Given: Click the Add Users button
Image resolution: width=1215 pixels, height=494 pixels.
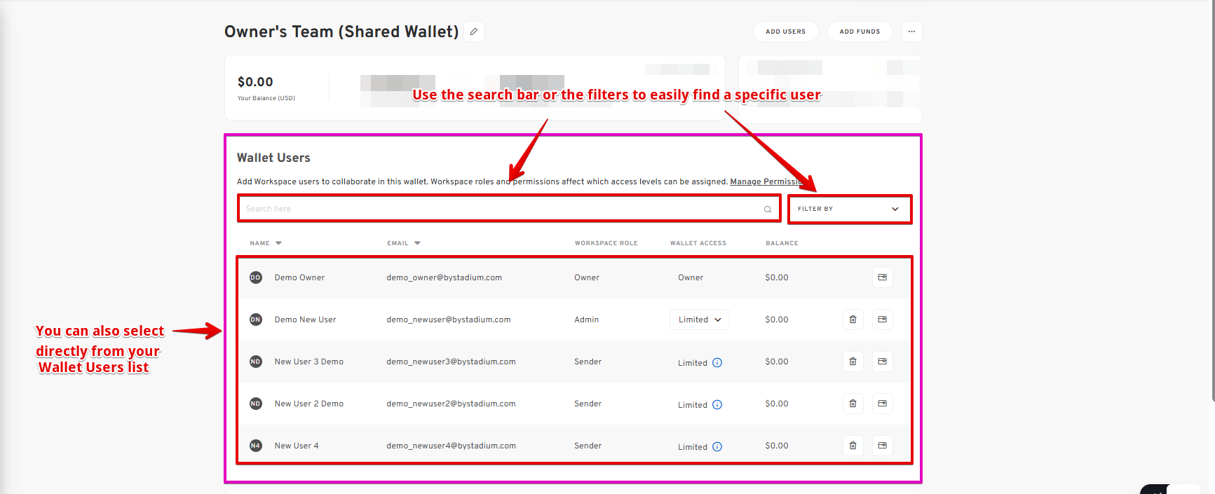Looking at the screenshot, I should click(785, 32).
